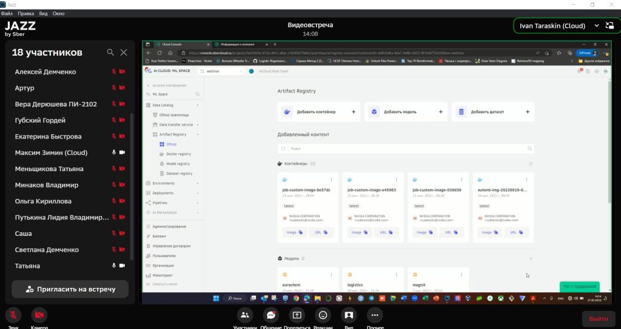Open the Вид layout view button
The width and height of the screenshot is (621, 329).
tap(349, 314)
